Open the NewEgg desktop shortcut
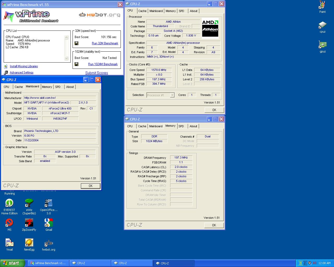The height and width of the screenshot is (267, 334). 29,245
